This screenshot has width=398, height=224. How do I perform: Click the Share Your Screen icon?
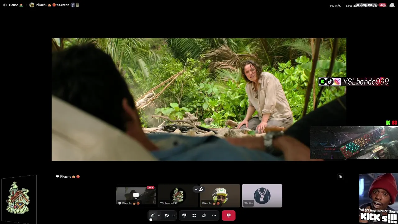(x=184, y=215)
